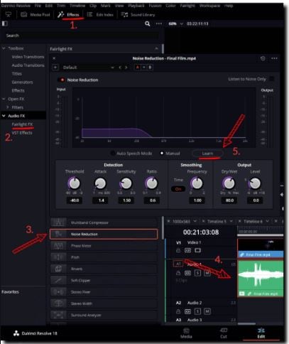289x344 pixels.
Task: Open the viewer three-dots options menu
Action: point(159,23)
